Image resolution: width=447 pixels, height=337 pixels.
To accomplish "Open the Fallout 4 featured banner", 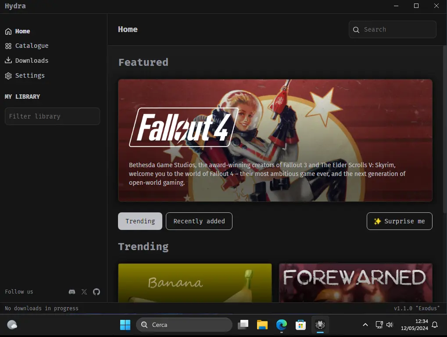I will (275, 140).
